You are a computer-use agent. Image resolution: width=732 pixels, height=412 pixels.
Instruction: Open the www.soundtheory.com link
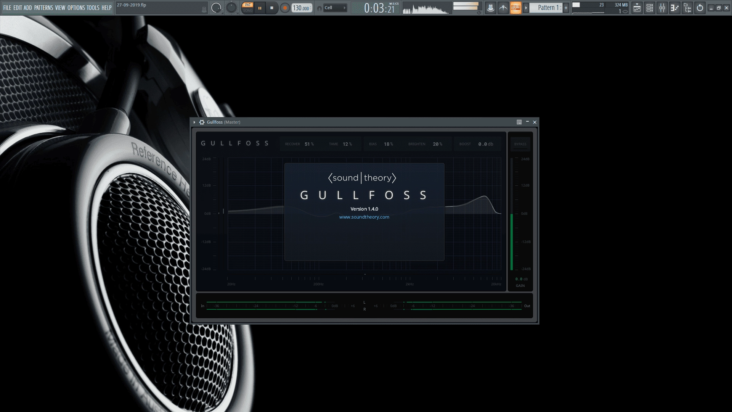[x=364, y=217]
